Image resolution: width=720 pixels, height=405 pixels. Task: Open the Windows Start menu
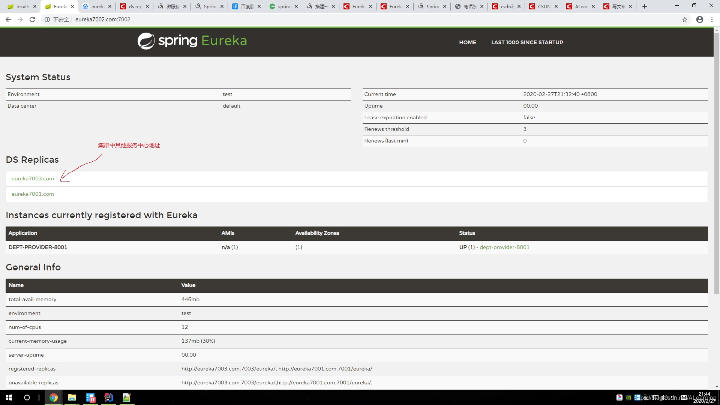click(9, 397)
